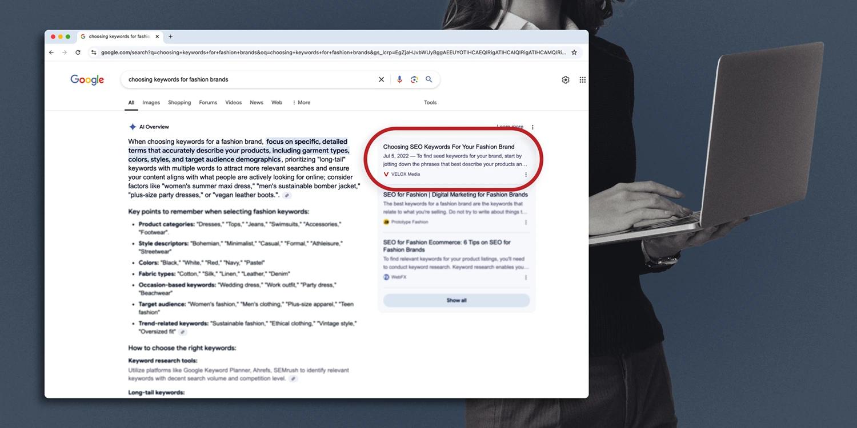
Task: Open the Tools menu
Action: (x=430, y=103)
